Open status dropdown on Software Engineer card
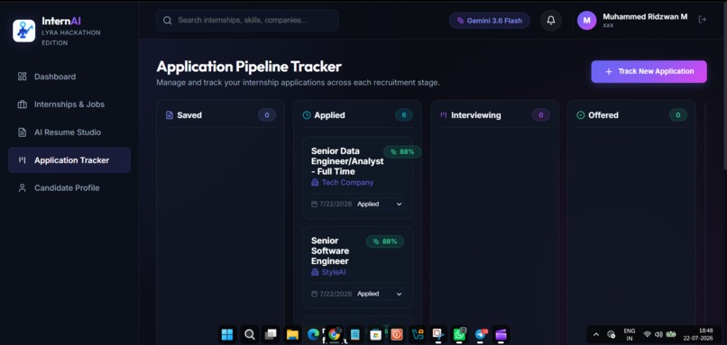Viewport: 727px width, 345px height. point(378,294)
